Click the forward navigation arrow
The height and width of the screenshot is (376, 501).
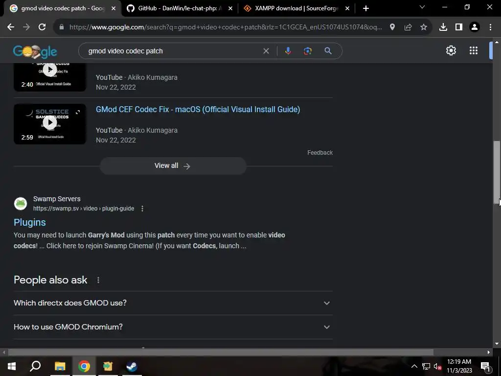(26, 27)
